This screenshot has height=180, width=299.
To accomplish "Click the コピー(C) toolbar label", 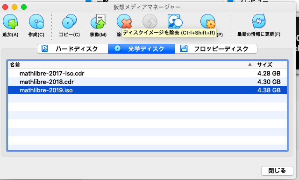I will coord(69,35).
